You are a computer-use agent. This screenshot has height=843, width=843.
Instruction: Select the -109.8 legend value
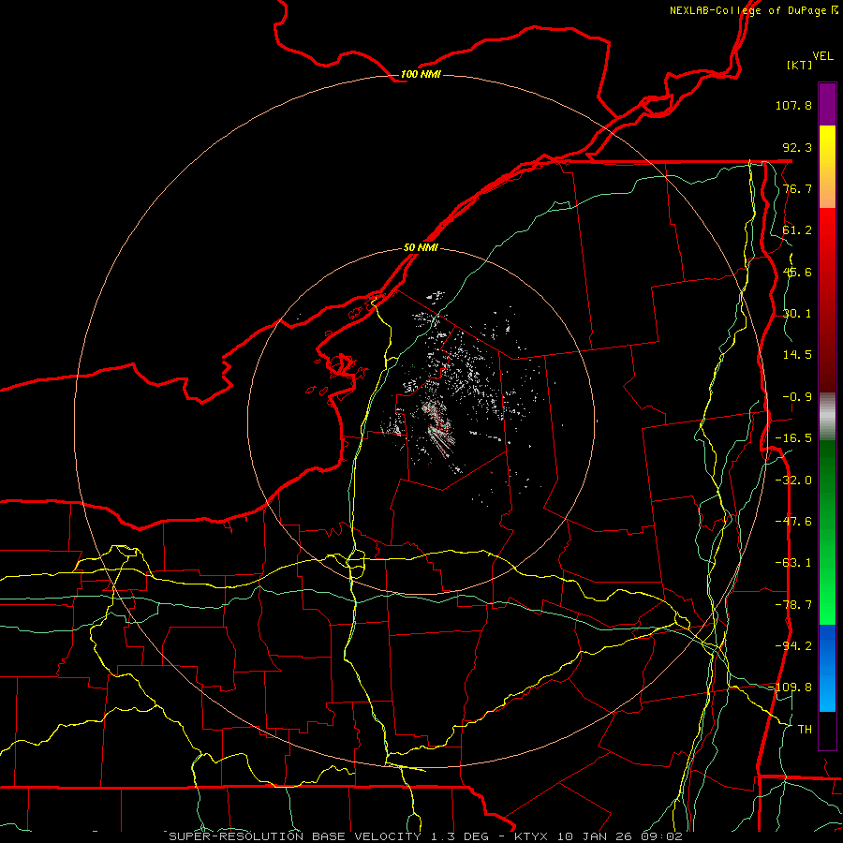[x=791, y=688]
